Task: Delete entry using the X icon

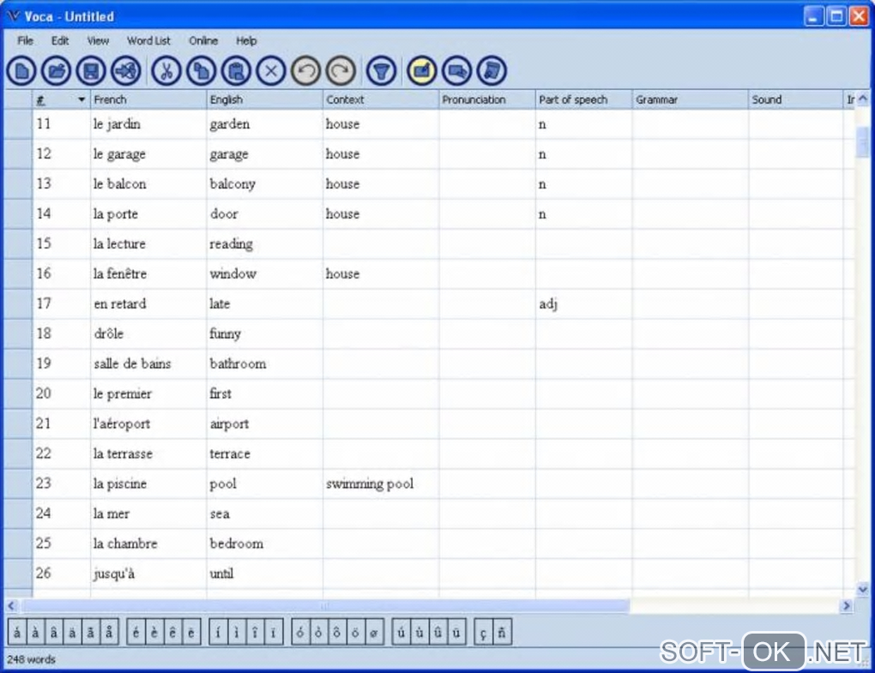Action: coord(271,71)
